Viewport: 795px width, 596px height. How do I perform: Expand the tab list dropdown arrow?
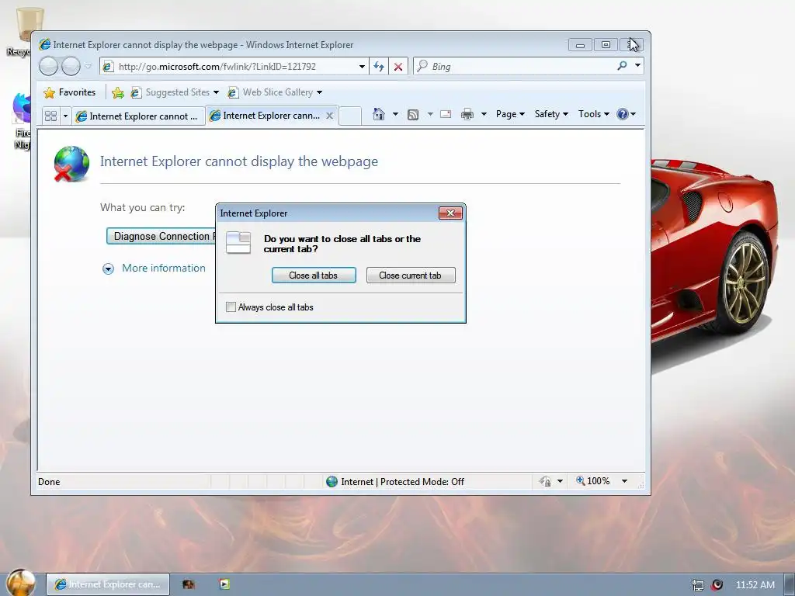coord(65,116)
